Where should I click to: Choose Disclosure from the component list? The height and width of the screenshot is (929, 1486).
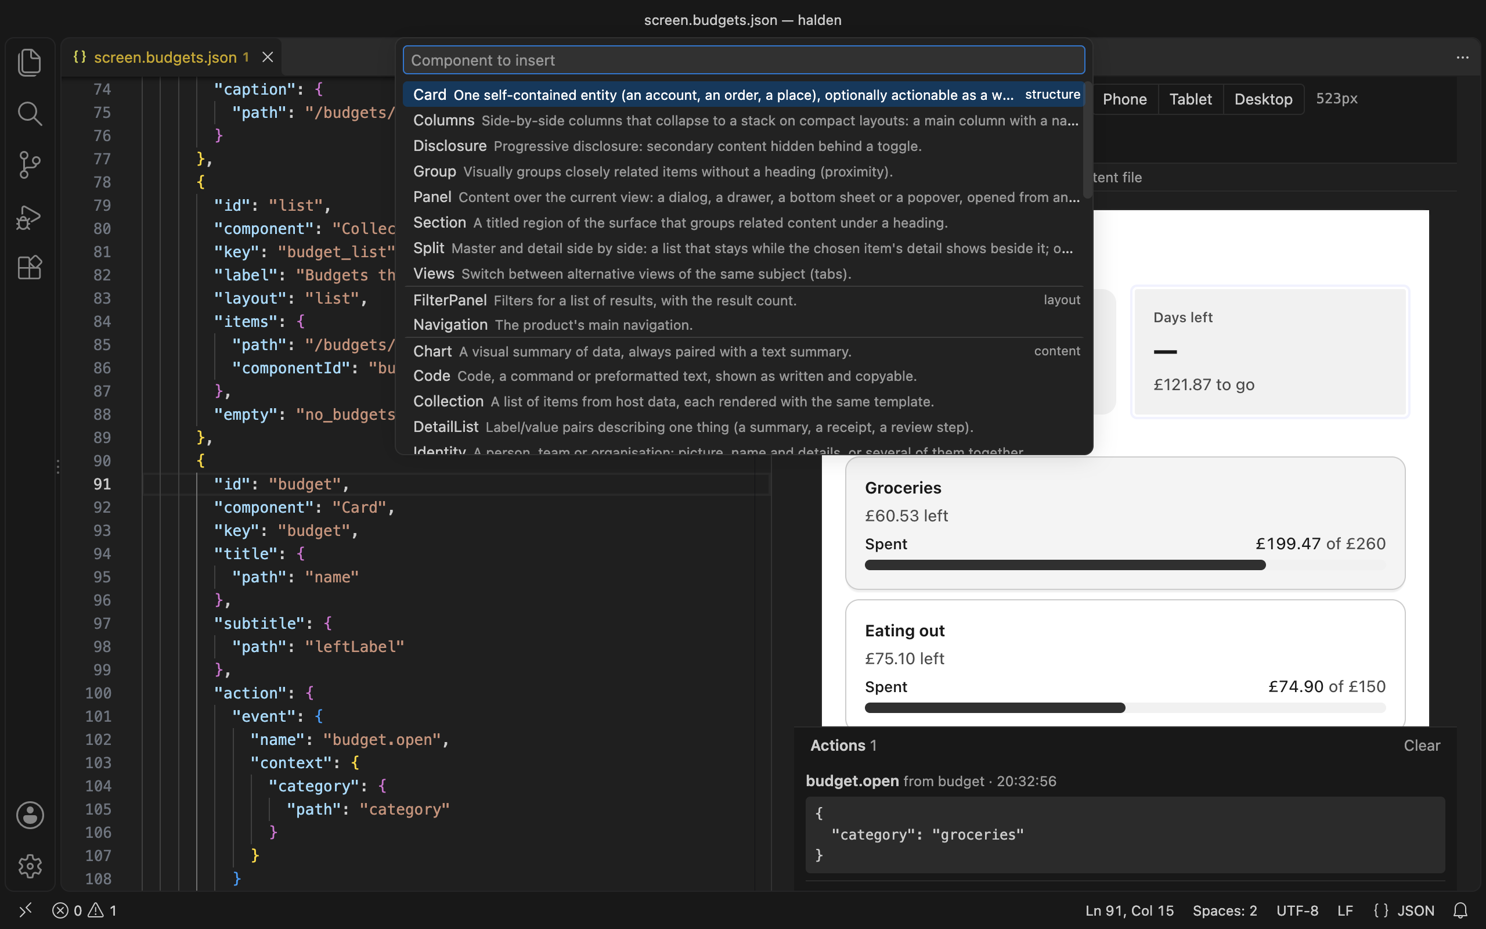[744, 146]
